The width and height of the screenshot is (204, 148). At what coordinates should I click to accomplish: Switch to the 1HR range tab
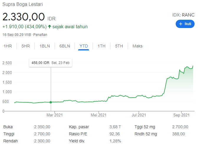coord(8,46)
